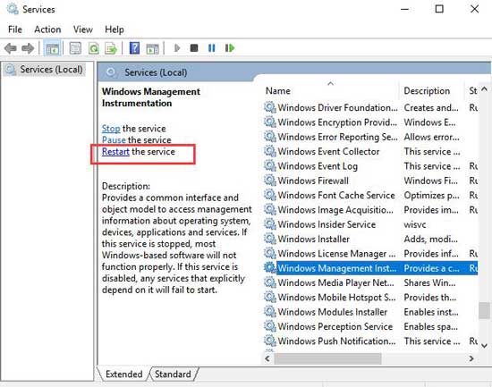The image size is (492, 387).
Task: Click the Shares Win... description cell
Action: tap(429, 283)
